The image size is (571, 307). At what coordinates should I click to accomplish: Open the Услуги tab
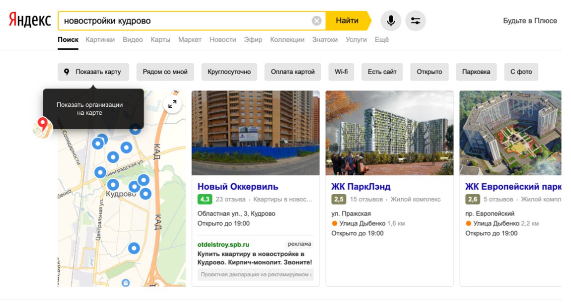pos(356,40)
